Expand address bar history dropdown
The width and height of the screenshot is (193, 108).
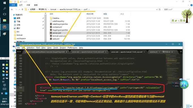157,9
